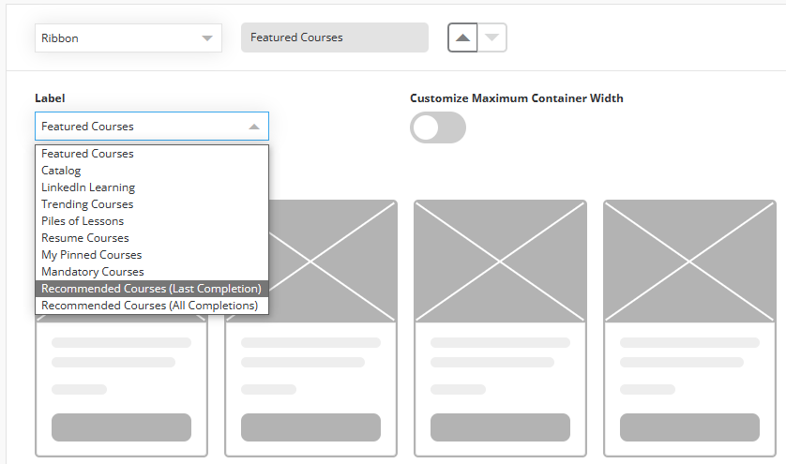Toggle Customize Maximum Container Width switch
The width and height of the screenshot is (786, 464).
[438, 127]
